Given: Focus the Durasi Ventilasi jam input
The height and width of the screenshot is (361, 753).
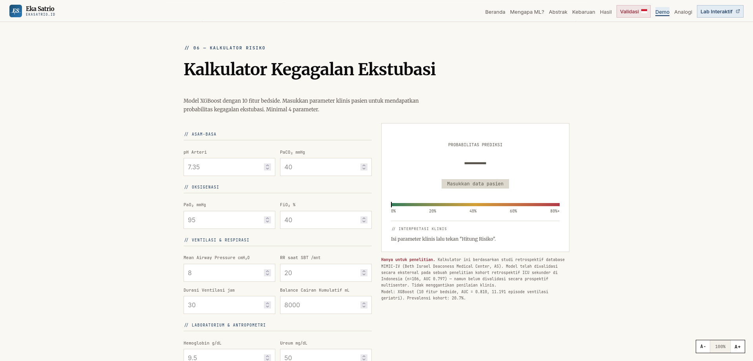Looking at the screenshot, I should coord(229,305).
